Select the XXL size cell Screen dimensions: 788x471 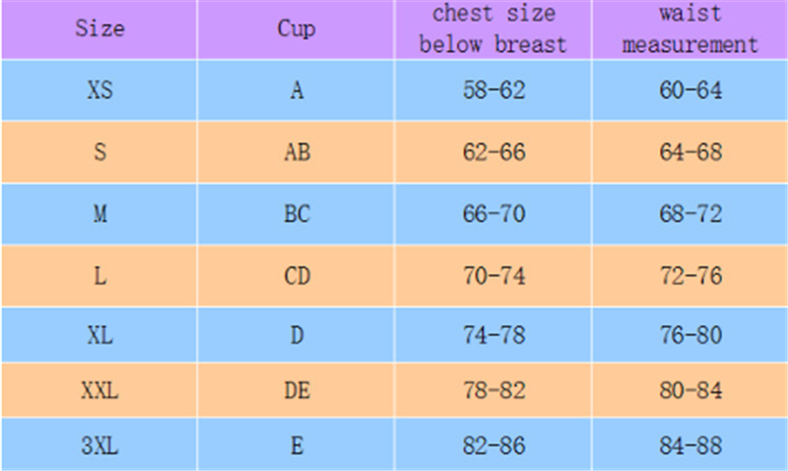coord(99,392)
